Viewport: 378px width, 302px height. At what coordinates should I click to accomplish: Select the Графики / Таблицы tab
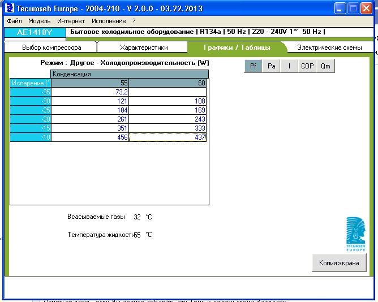(237, 48)
